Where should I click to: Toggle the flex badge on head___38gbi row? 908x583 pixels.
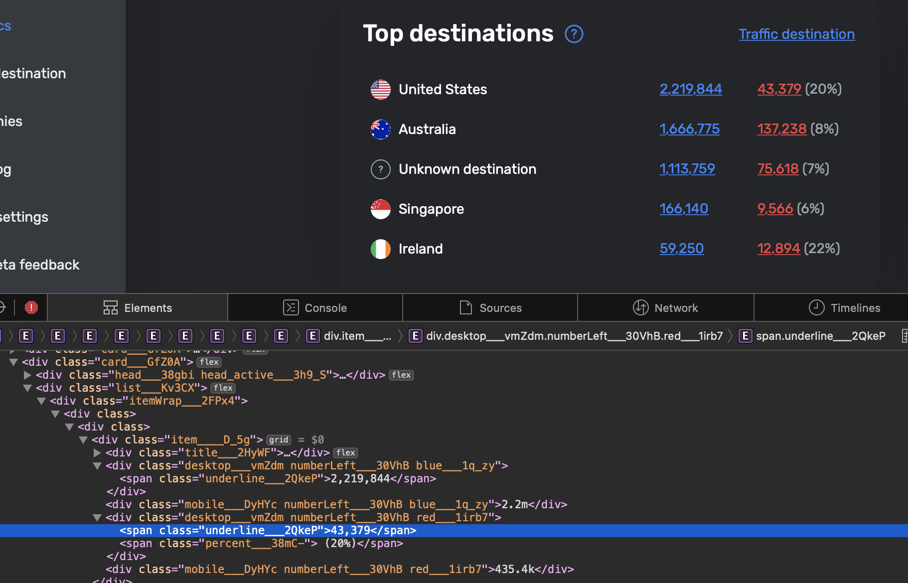click(x=401, y=375)
